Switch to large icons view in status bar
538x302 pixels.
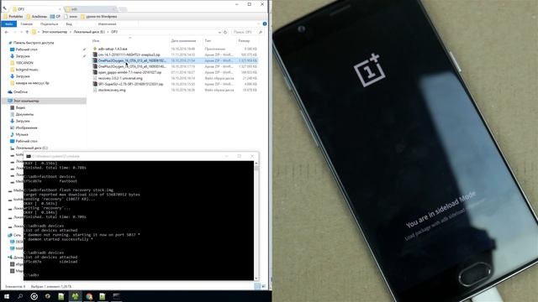click(263, 286)
